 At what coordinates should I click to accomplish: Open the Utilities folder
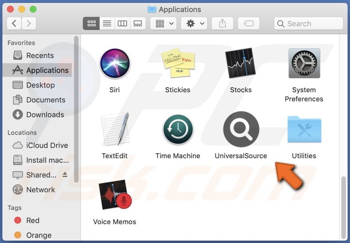tap(304, 130)
